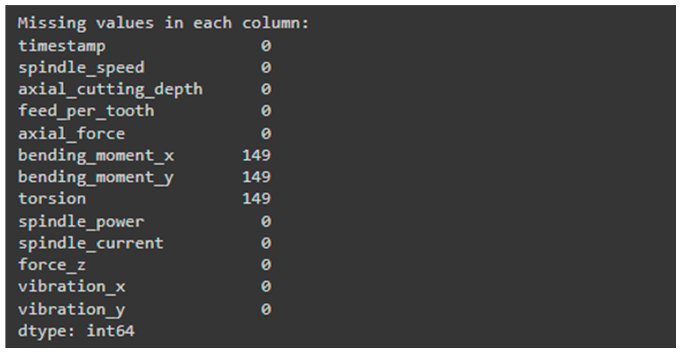Select the axial_force row name
681x353 pixels.
pos(72,134)
